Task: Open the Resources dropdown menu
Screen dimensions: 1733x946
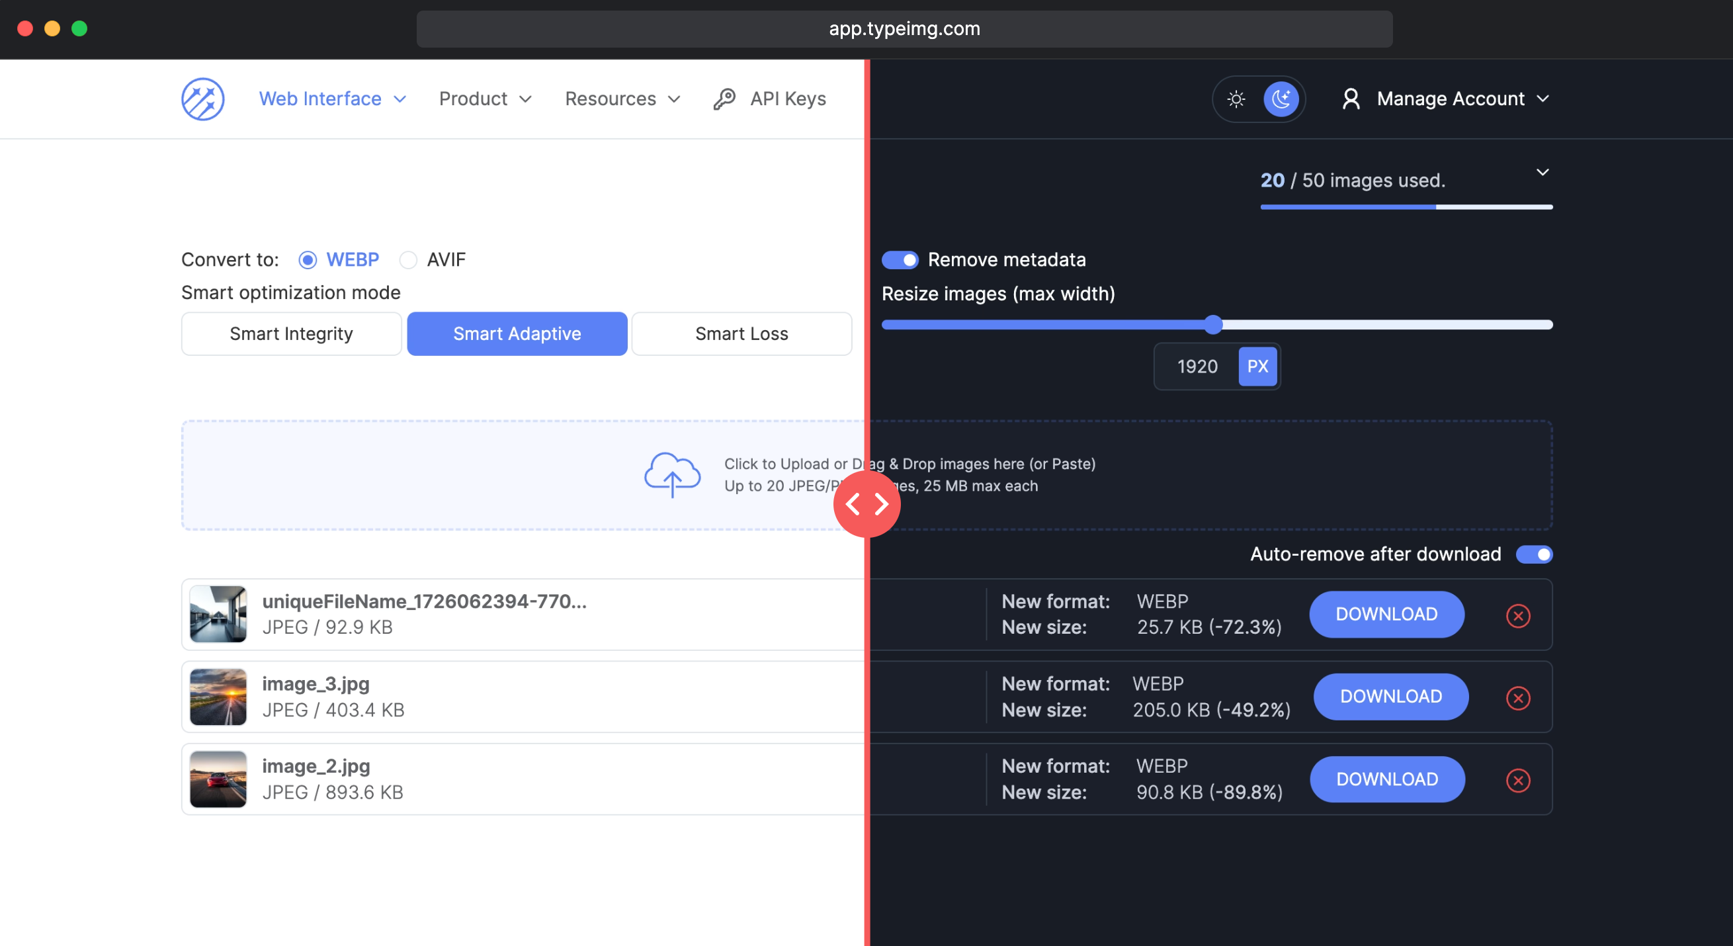Action: tap(622, 99)
